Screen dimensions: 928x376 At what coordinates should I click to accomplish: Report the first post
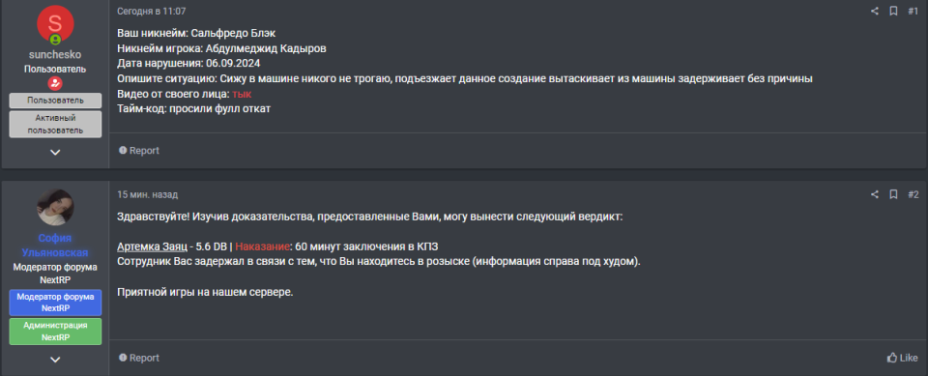click(x=139, y=151)
